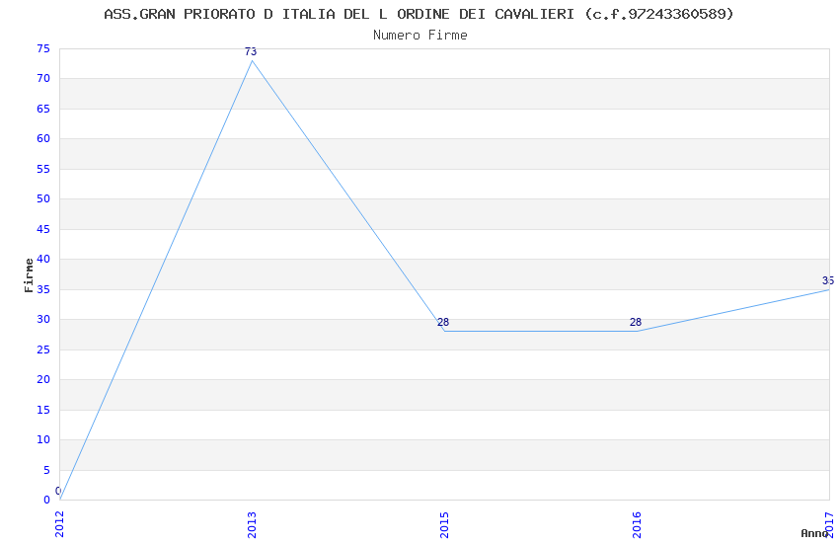Click the data label 28 above 2015

443,322
